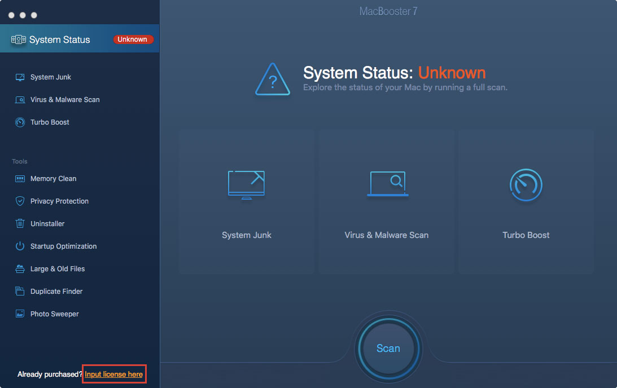Click the Turbo Boost card label
617x388 pixels.
(526, 235)
